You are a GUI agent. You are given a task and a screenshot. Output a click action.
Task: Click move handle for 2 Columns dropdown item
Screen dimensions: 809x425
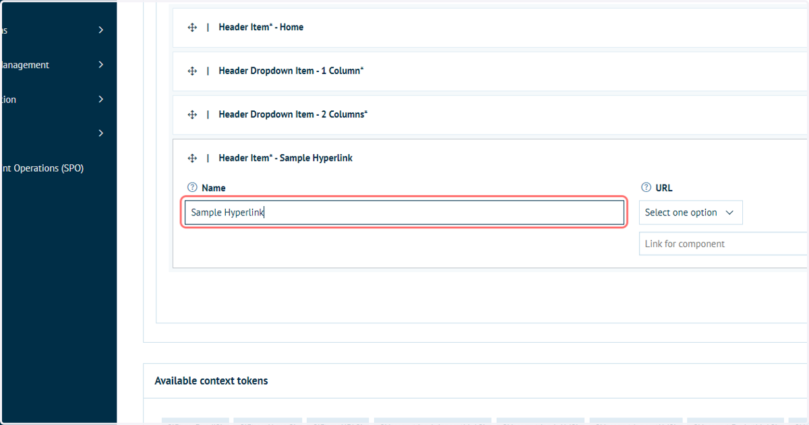click(192, 115)
